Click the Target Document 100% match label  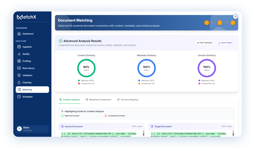click(x=227, y=126)
